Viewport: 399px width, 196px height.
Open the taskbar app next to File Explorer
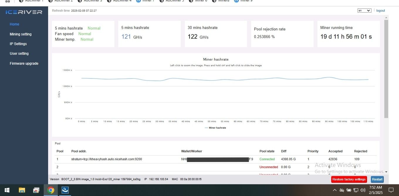click(x=36, y=190)
